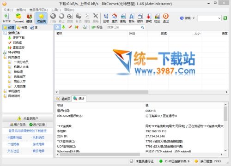Toggle the Favorites star toolbar button
Image resolution: width=231 pixels, height=166 pixels.
click(41, 18)
